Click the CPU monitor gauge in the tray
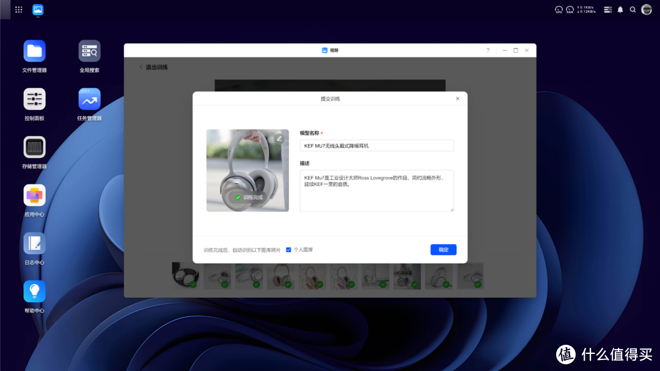This screenshot has height=371, width=660. coord(558,9)
